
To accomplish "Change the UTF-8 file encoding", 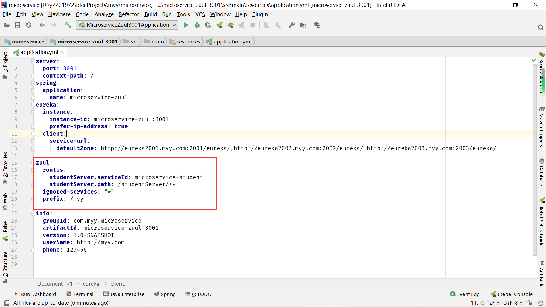I will (x=513, y=303).
